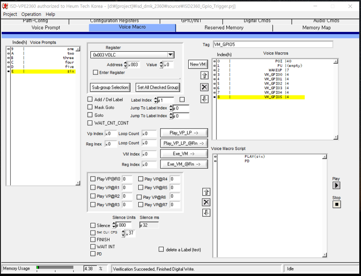
Task: Switch to the Voice Prompt tab
Action: (45, 28)
